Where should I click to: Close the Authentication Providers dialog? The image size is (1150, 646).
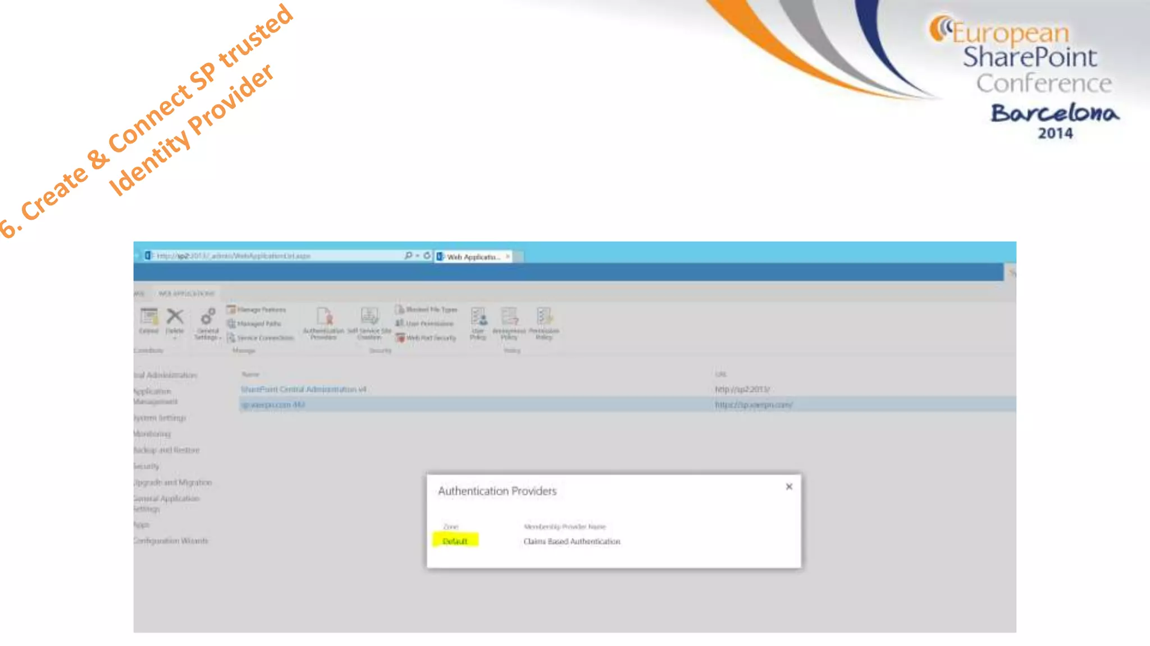coord(789,487)
